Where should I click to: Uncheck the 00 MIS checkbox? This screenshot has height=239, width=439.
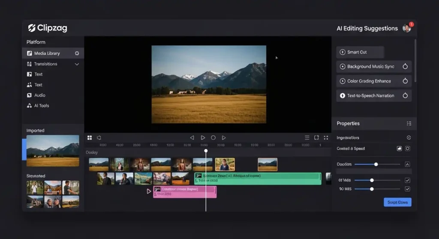pyautogui.click(x=407, y=189)
